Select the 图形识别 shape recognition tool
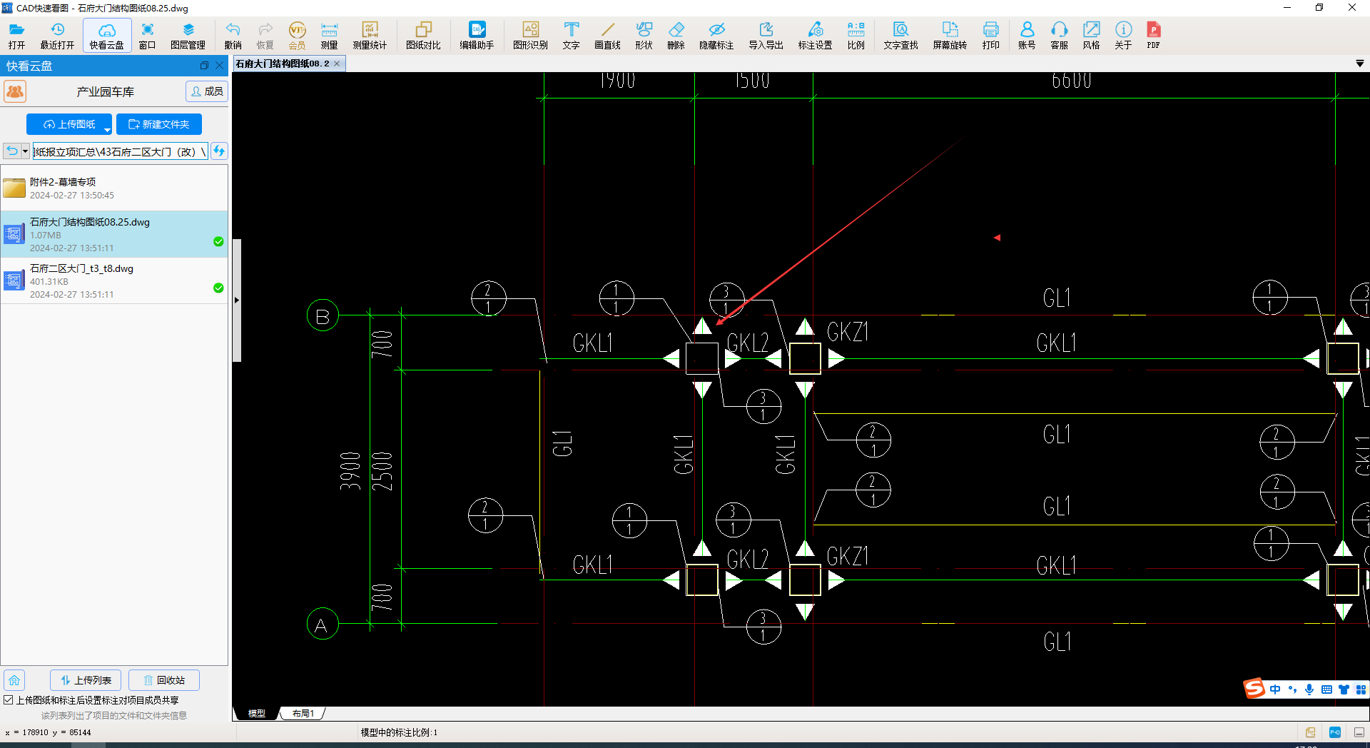Screen dimensions: 1370x748 (x=530, y=35)
